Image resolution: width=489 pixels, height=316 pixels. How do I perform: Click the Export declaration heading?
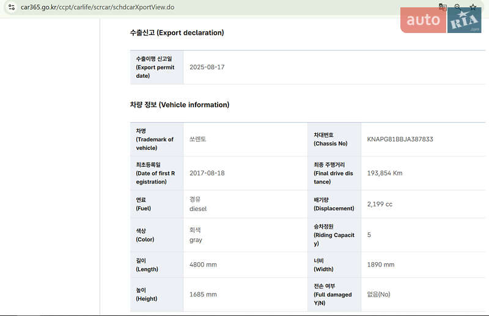pyautogui.click(x=177, y=32)
